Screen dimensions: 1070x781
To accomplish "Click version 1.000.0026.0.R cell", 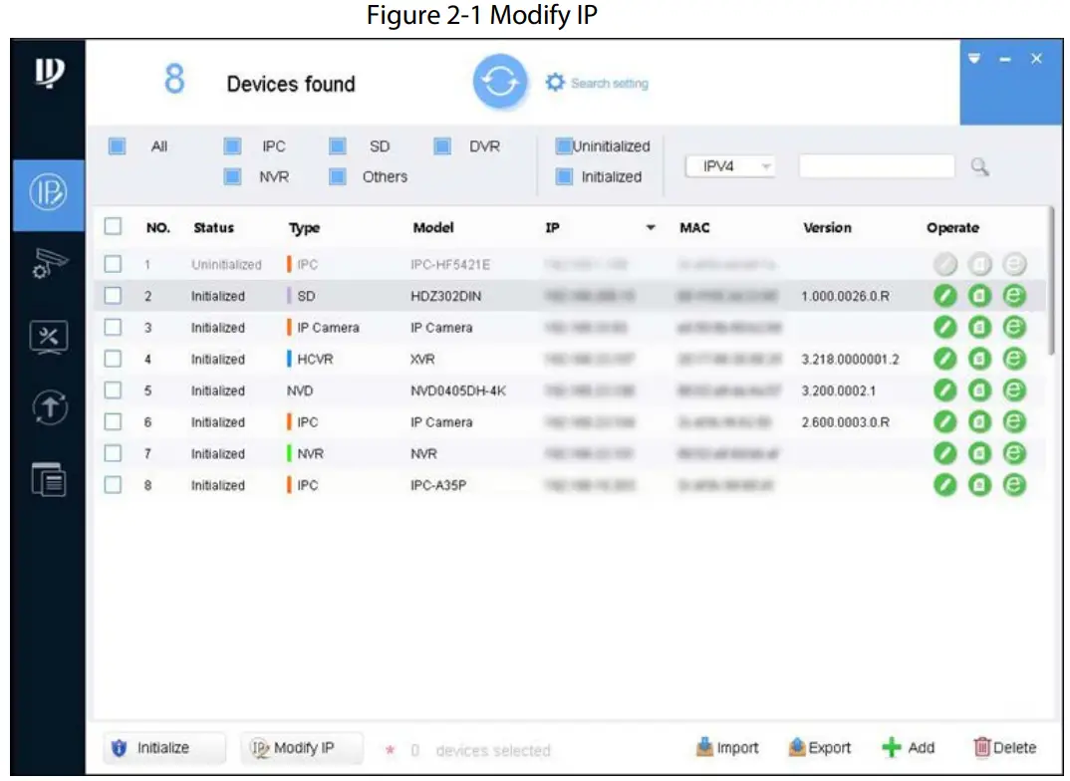I will pyautogui.click(x=846, y=296).
